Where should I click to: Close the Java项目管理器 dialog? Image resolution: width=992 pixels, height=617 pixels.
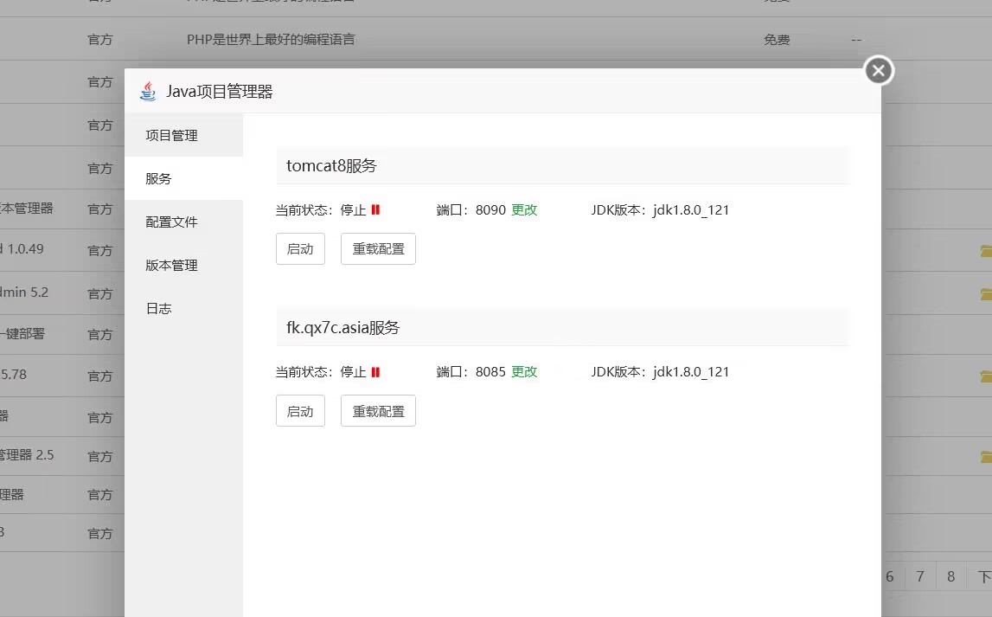[x=878, y=70]
